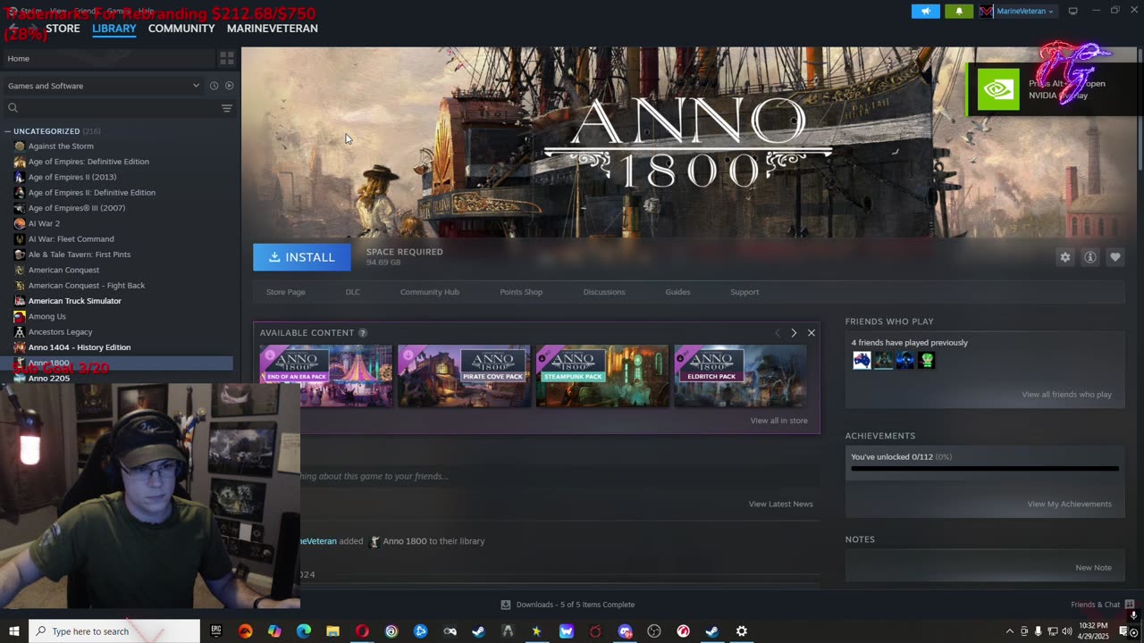Viewport: 1144px width, 643px height.
Task: Open Friends & Chat panel
Action: (x=1103, y=605)
